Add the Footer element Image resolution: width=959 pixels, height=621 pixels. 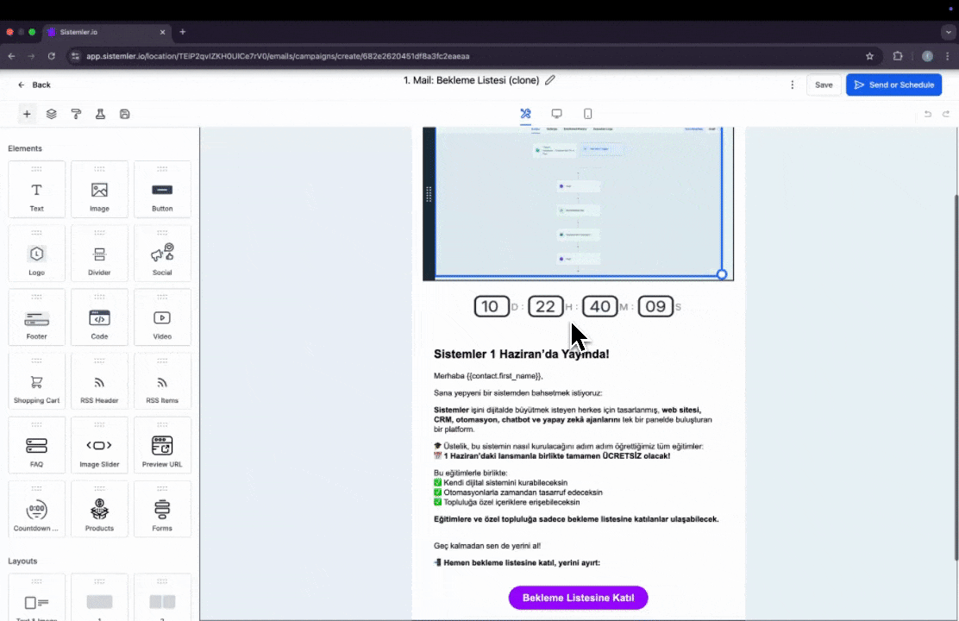pyautogui.click(x=37, y=317)
